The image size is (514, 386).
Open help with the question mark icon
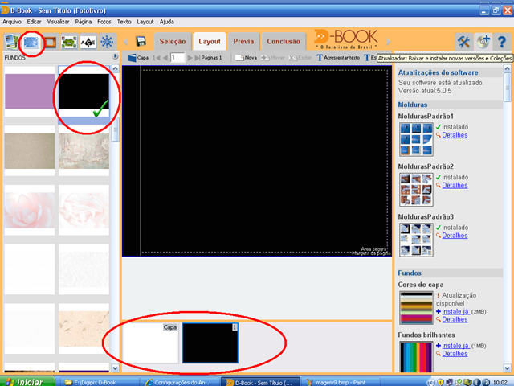[501, 42]
